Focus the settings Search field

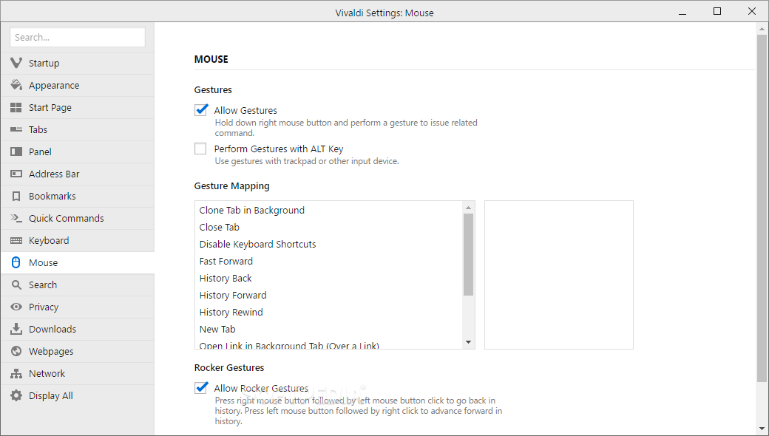pyautogui.click(x=78, y=37)
